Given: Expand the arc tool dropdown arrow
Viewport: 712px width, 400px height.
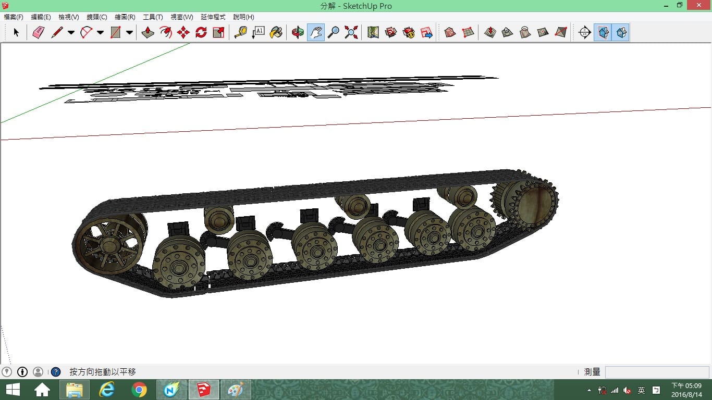Looking at the screenshot, I should pyautogui.click(x=100, y=32).
